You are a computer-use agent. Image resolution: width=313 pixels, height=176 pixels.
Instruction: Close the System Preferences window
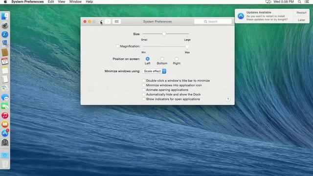(x=85, y=22)
